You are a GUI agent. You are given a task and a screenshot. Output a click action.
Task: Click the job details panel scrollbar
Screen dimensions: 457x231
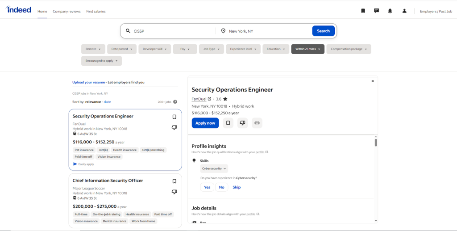[x=376, y=143]
